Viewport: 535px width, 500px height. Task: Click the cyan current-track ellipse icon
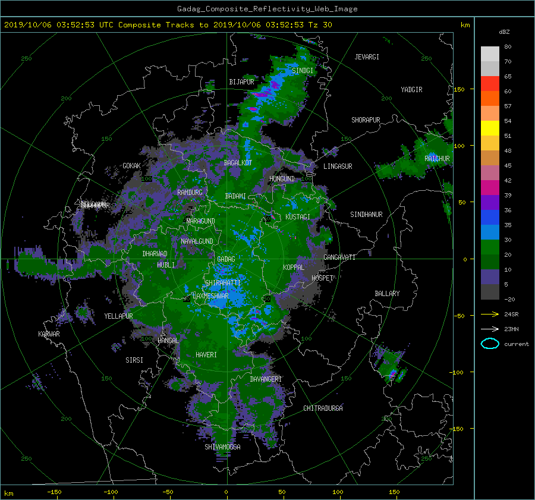click(490, 344)
